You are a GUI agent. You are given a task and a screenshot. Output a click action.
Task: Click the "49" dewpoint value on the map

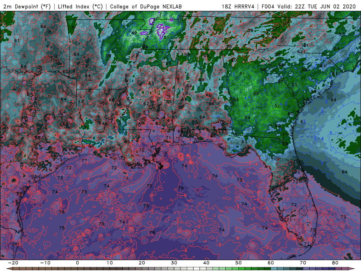click(134, 33)
